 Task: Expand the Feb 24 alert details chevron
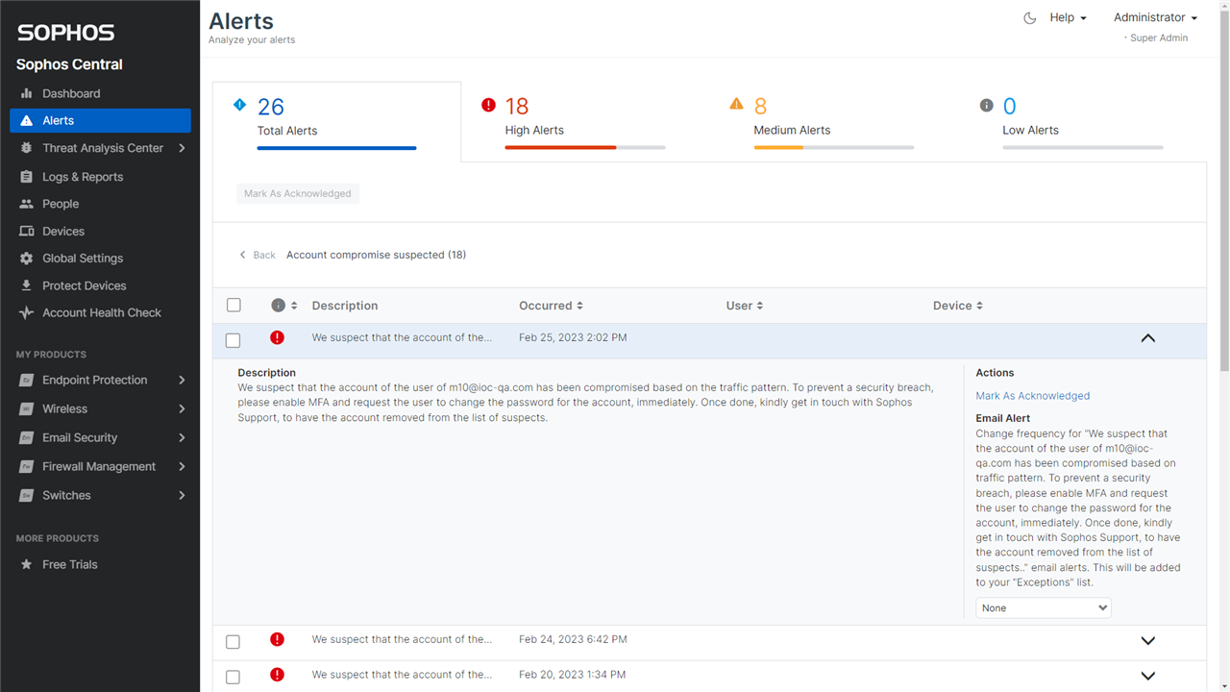coord(1147,640)
